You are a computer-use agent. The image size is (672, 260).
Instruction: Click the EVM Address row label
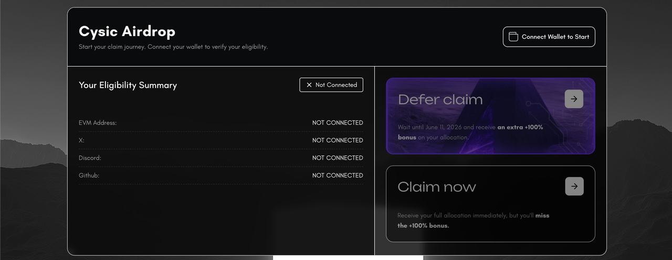98,123
